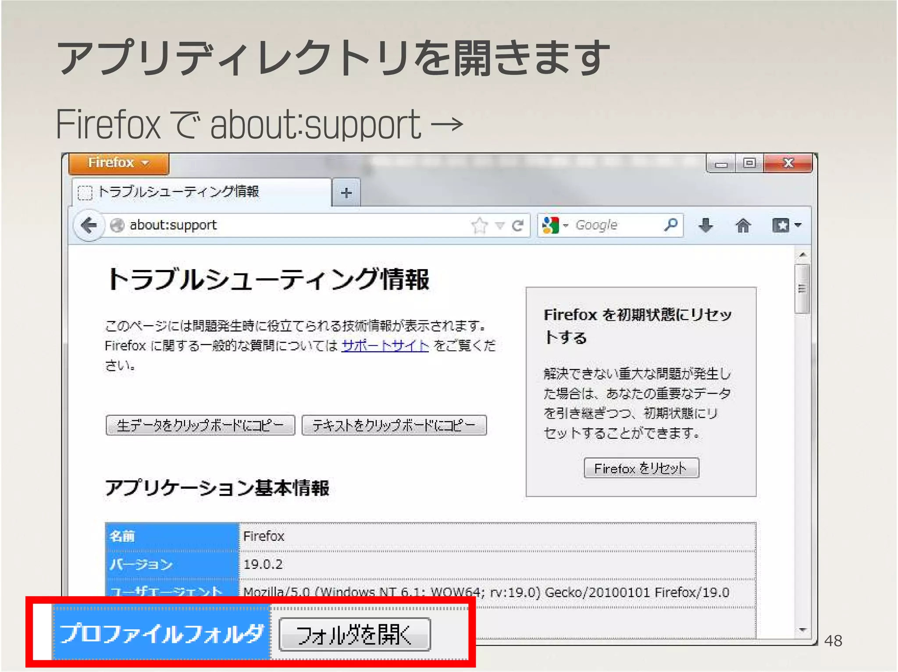898x672 pixels.
Task: Open the サポートサイト link
Action: pos(385,346)
